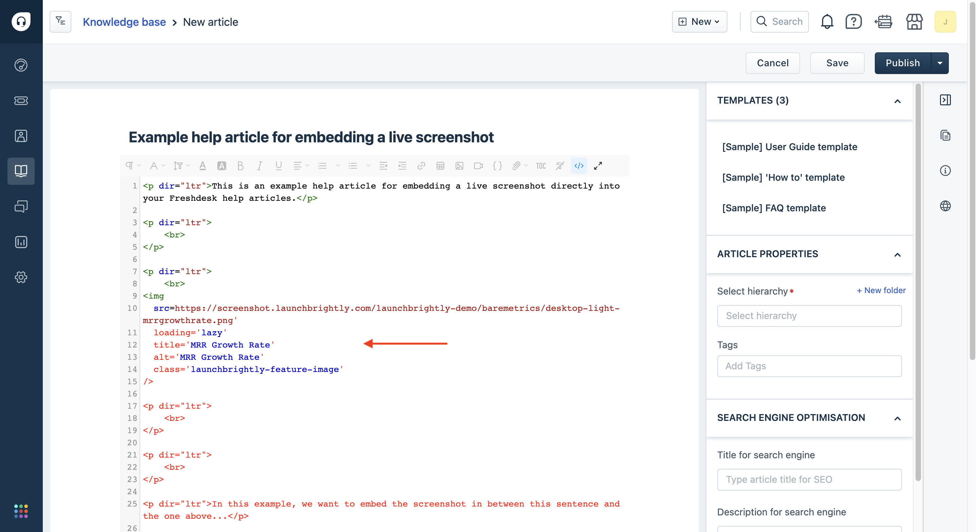Clear formatting in editor toolbar

(x=560, y=165)
